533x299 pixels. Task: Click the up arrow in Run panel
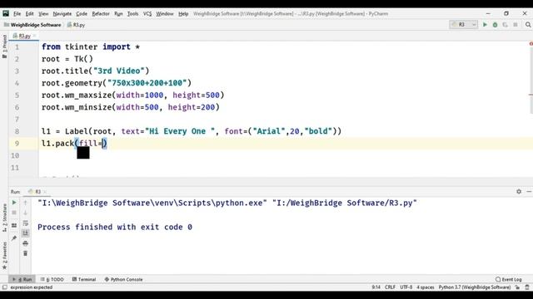25,203
